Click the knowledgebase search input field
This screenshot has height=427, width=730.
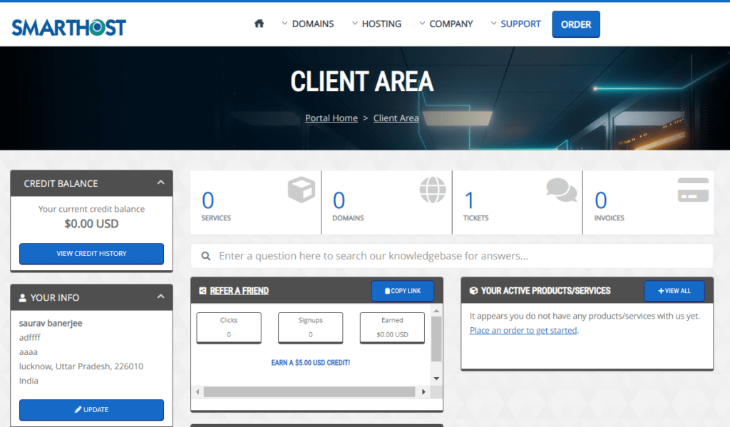click(x=456, y=256)
